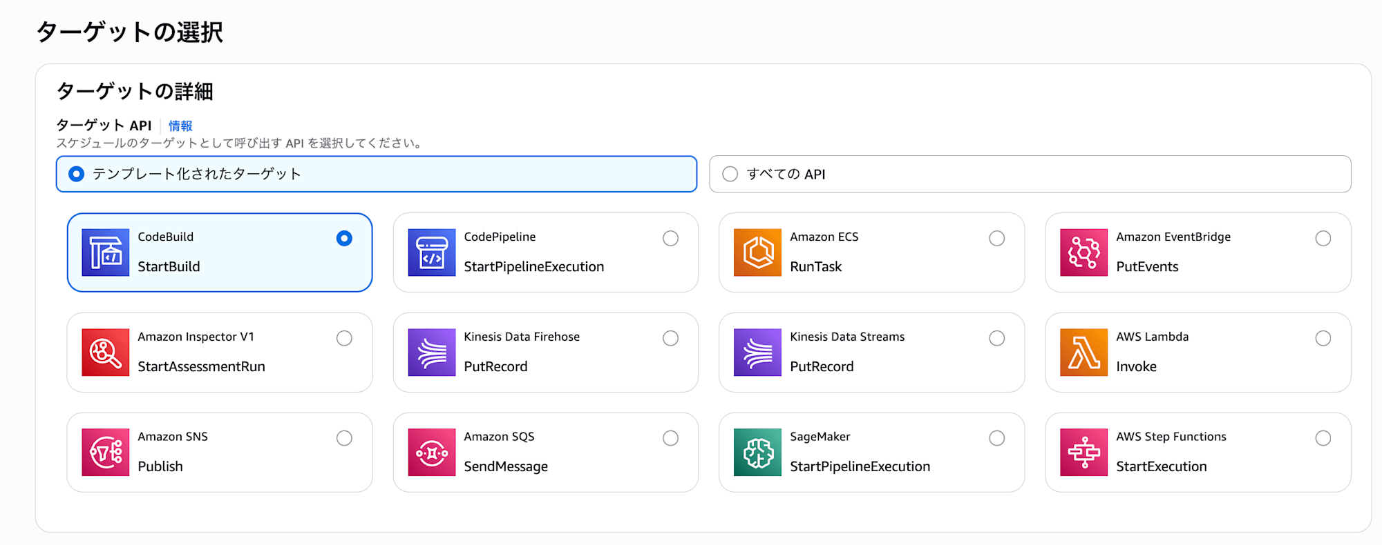Select the テンプレート化されたターゲット radio option
The height and width of the screenshot is (545, 1382).
[x=77, y=174]
